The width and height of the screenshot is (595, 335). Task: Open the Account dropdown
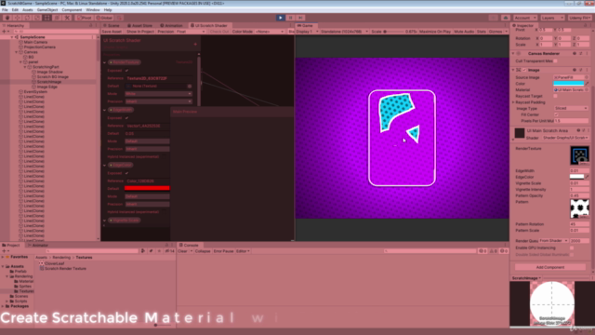[524, 18]
